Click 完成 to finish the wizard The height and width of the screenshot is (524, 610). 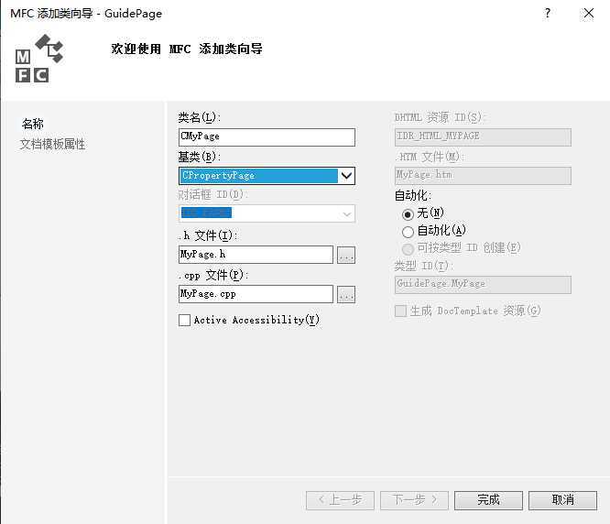[x=488, y=500]
